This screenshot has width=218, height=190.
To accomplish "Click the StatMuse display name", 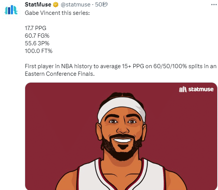I will tap(38, 5).
